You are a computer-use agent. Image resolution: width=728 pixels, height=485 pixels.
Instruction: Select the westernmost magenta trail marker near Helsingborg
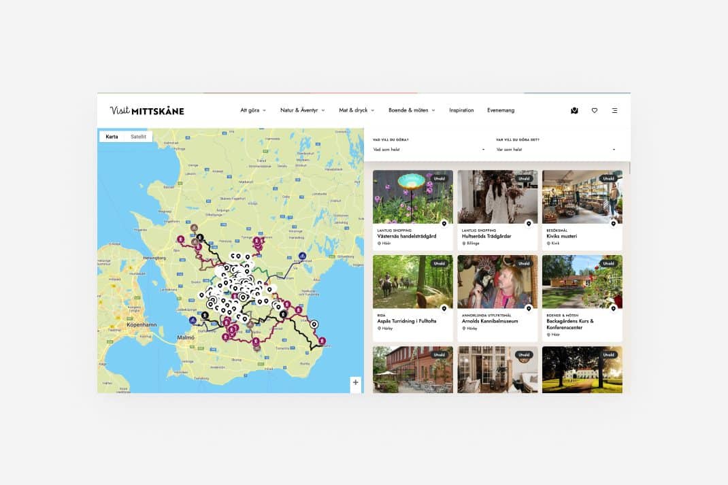pos(180,239)
